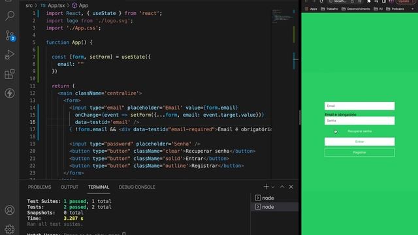Screen dimensions: 418x235
Task: Open the Search view in activity bar
Action: [x=10, y=16]
